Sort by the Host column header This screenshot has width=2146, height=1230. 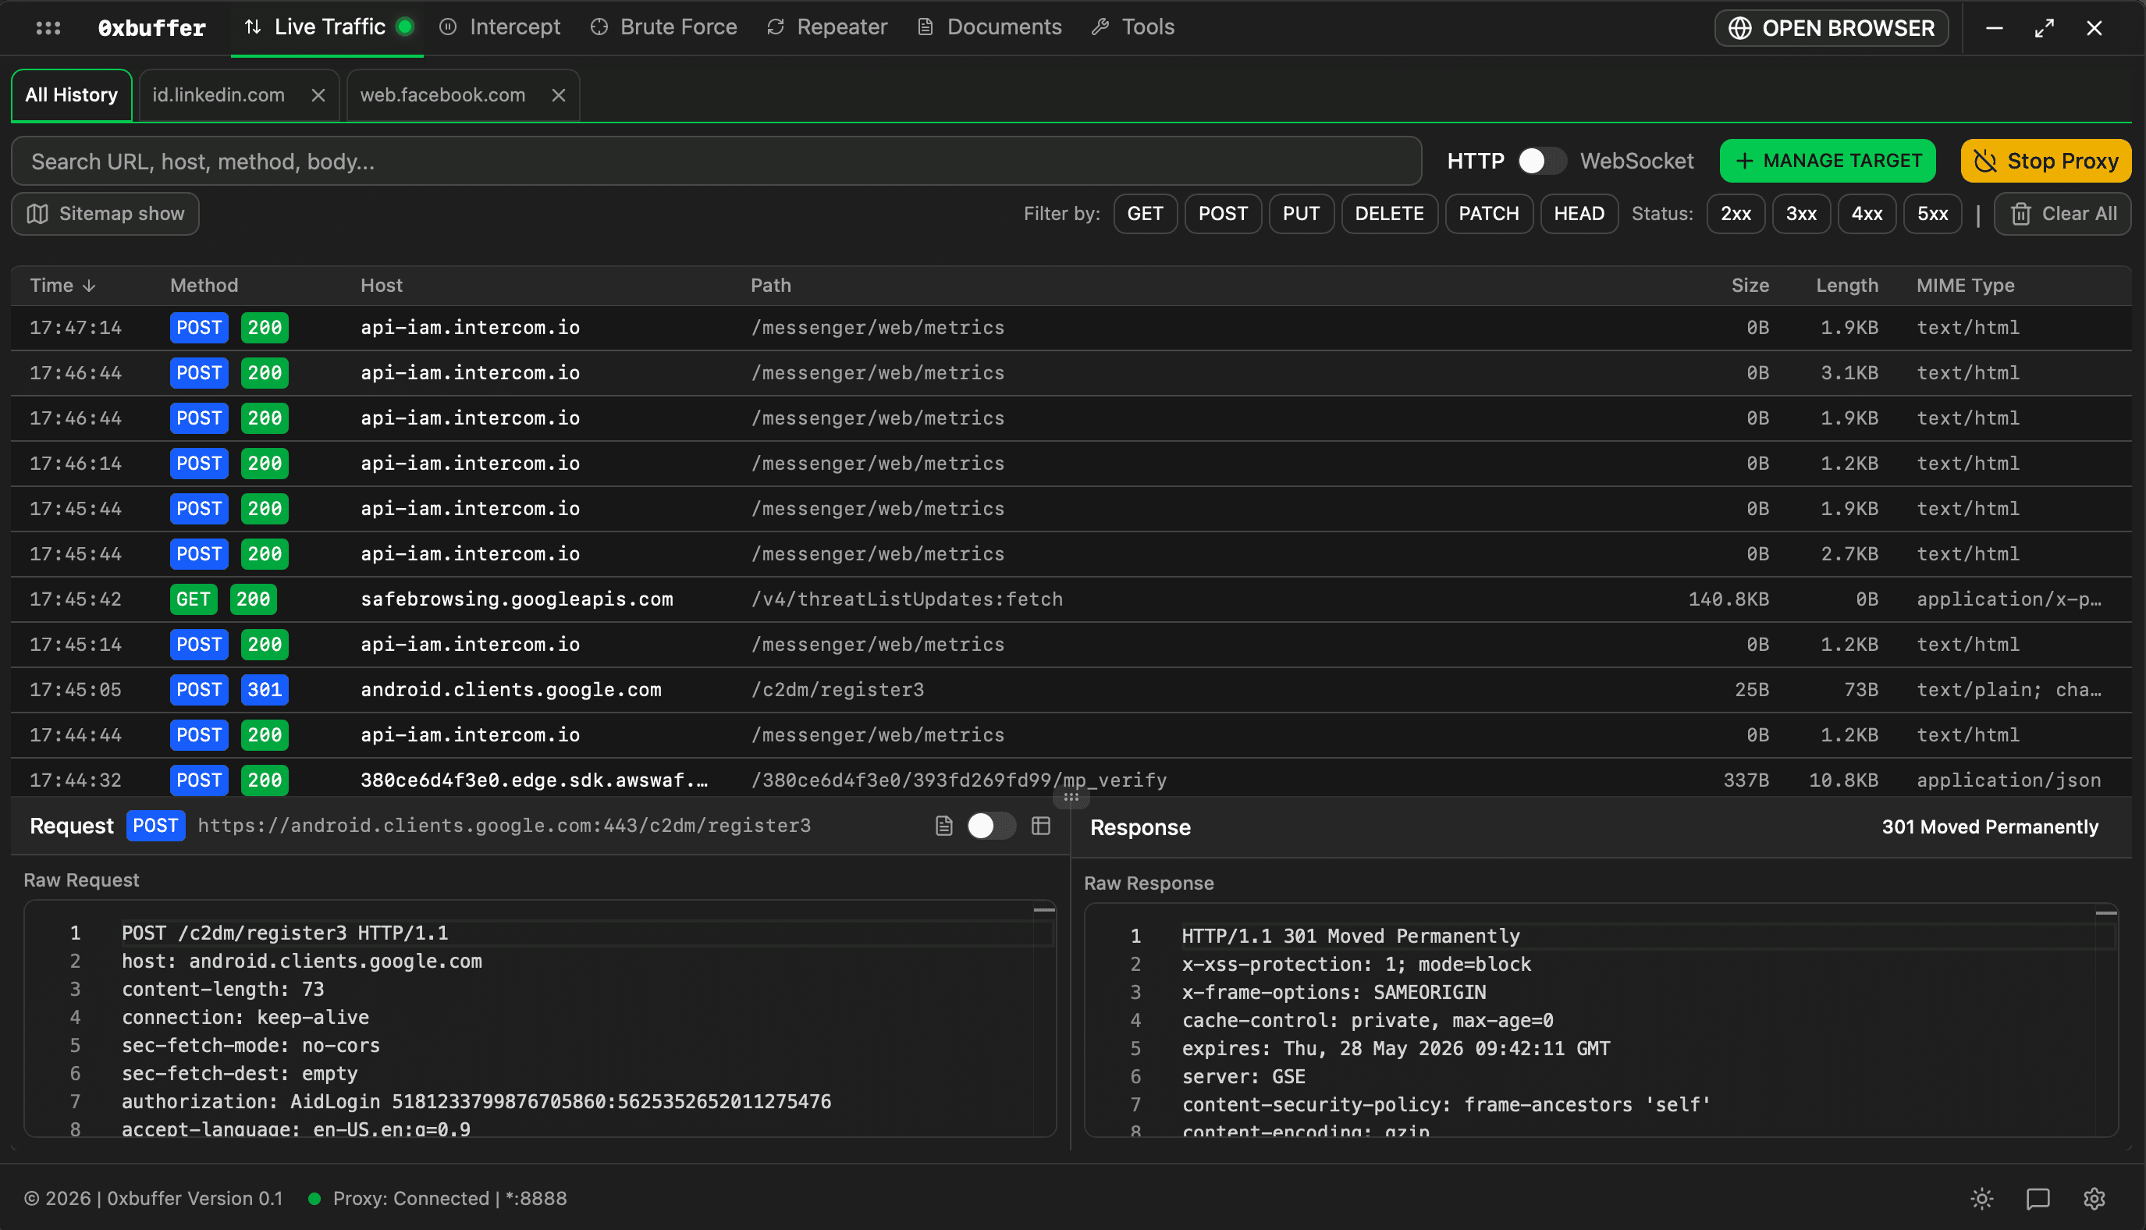click(x=382, y=286)
